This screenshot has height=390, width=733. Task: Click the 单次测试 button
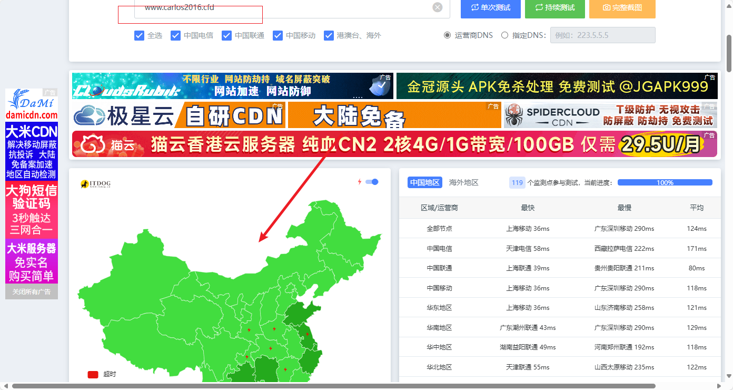pos(490,8)
